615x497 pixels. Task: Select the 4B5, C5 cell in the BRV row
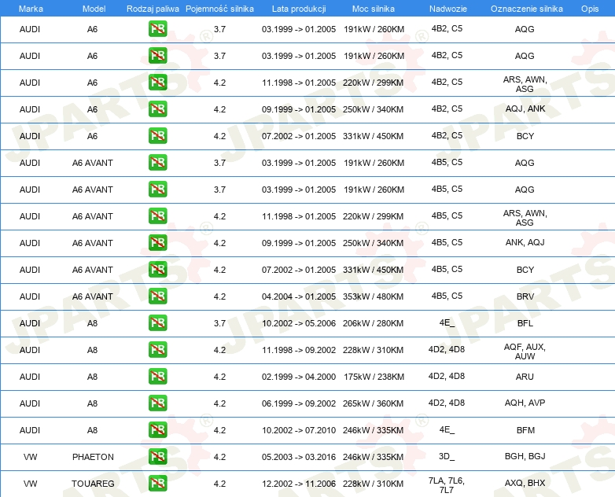(447, 296)
